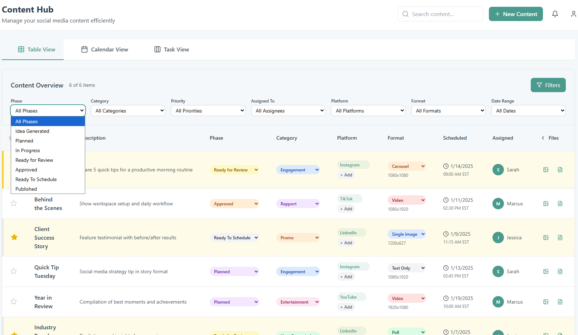Click the collapse arrow beside Files column
Viewport: 578px width, 335px height.
pyautogui.click(x=543, y=138)
